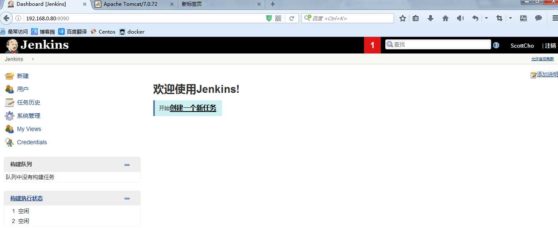Open the 系统管理 sidebar link

coord(29,116)
